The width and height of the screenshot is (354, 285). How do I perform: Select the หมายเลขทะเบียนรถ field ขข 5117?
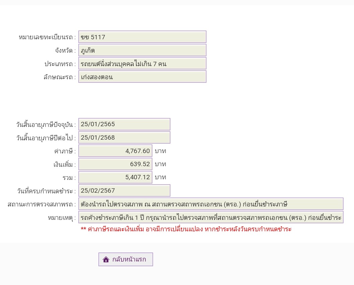[142, 37]
